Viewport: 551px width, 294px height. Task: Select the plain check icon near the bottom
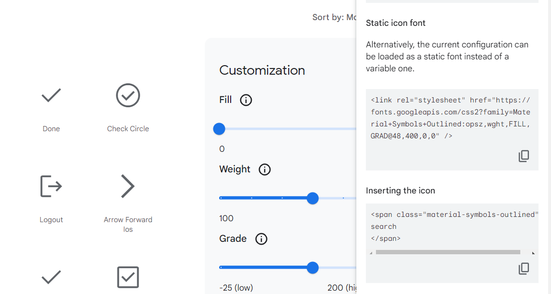point(51,277)
